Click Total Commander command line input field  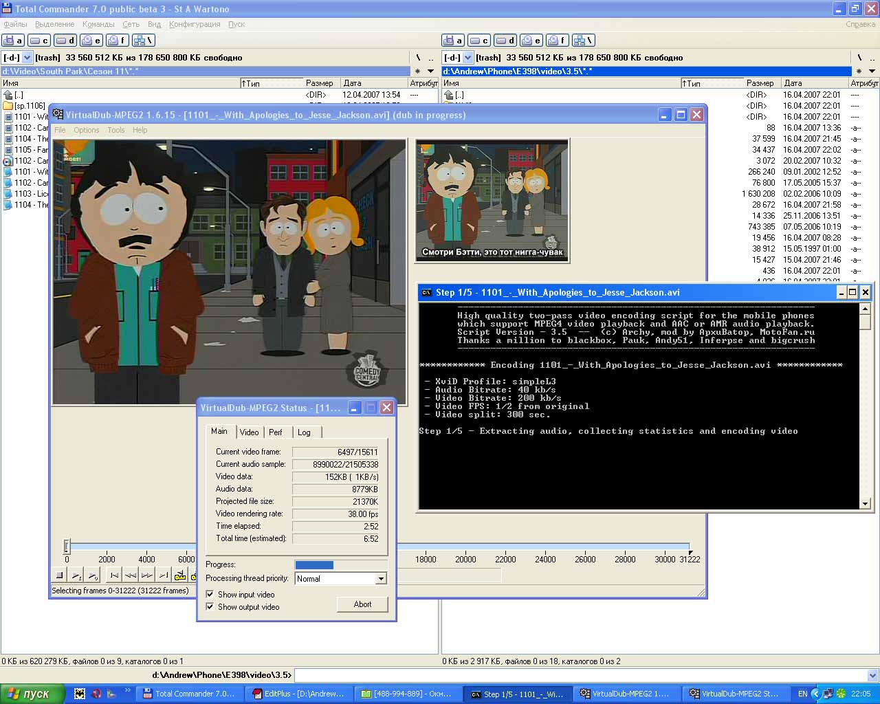(x=581, y=676)
